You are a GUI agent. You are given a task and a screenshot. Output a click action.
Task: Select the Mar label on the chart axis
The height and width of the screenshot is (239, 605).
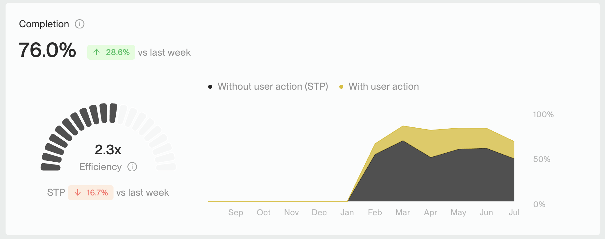(403, 212)
